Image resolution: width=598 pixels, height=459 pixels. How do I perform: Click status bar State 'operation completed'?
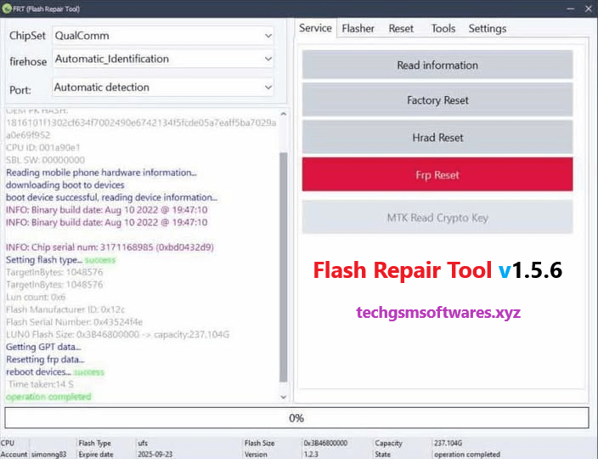pyautogui.click(x=467, y=455)
